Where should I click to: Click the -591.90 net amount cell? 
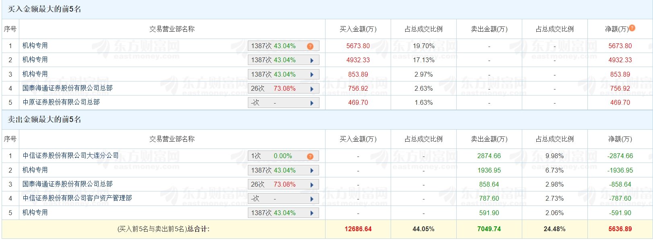620,213
